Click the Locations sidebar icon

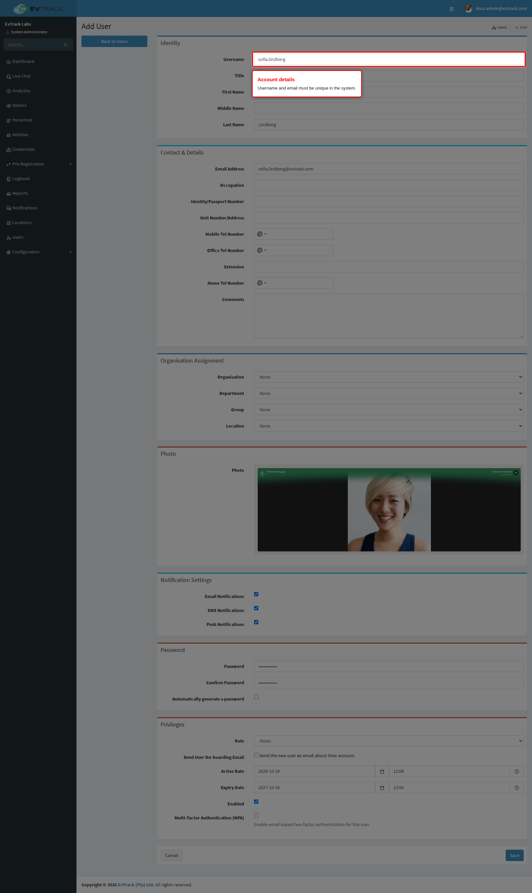coord(9,223)
